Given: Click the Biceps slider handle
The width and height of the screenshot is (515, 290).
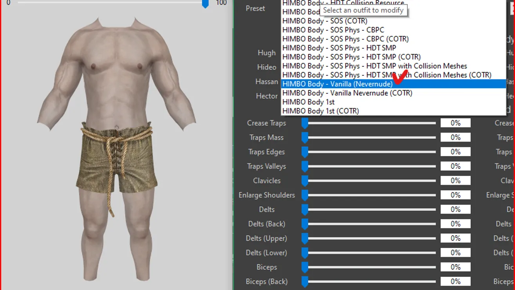Looking at the screenshot, I should [x=305, y=268].
